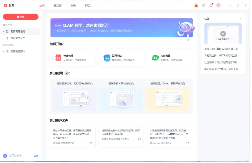
Task: Open the user avatar C menu
Action: [x=218, y=5]
